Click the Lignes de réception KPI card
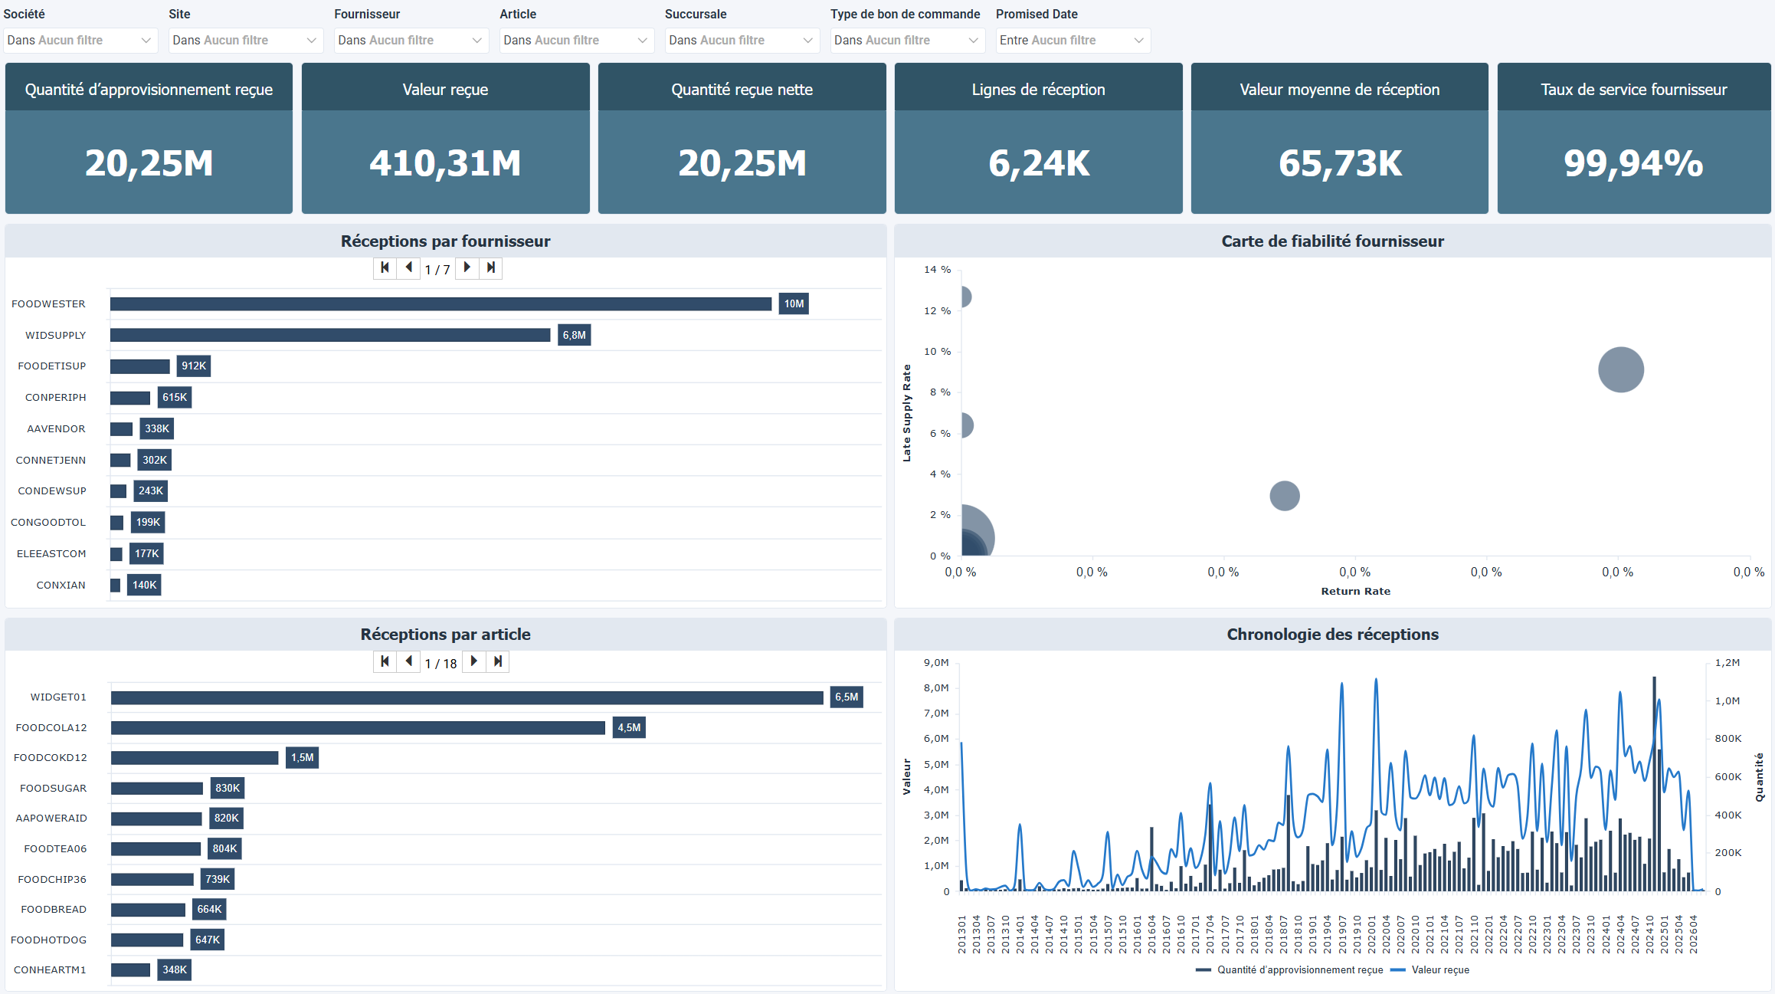The width and height of the screenshot is (1775, 994). pyautogui.click(x=1038, y=138)
